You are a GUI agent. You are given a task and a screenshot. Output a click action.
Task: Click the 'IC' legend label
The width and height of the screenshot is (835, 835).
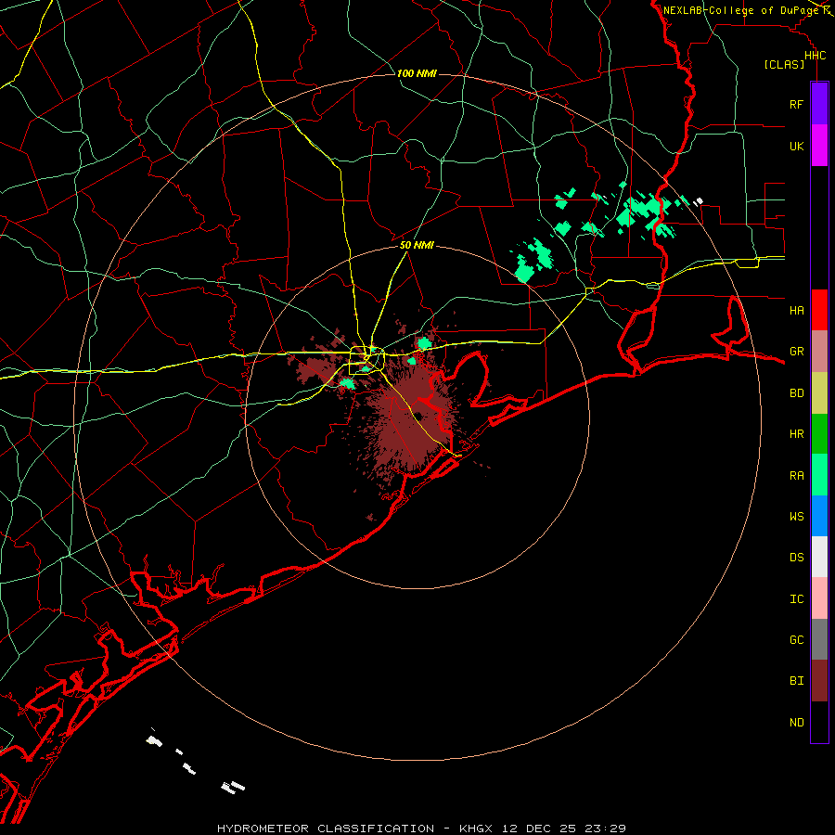pyautogui.click(x=796, y=598)
